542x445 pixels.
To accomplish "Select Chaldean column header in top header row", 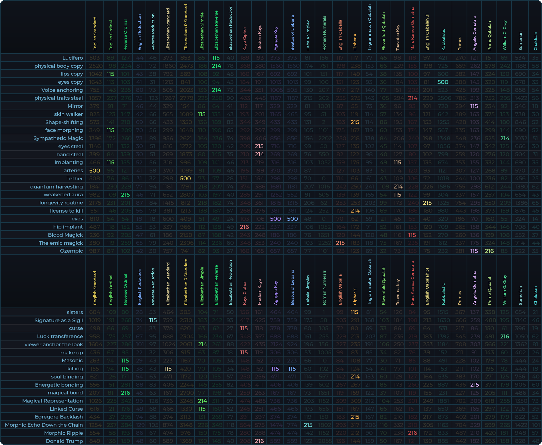I will tap(535, 41).
